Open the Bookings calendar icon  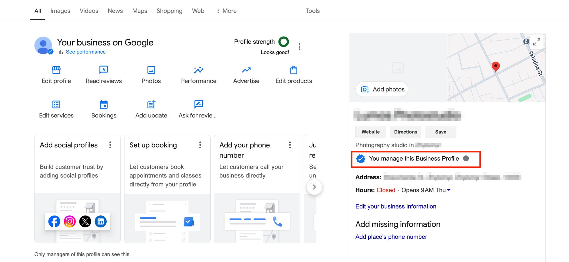[104, 105]
